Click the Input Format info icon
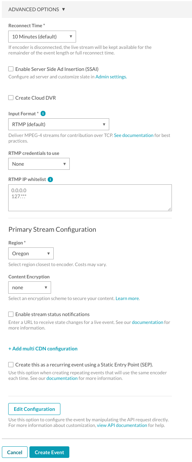Image resolution: width=192 pixels, height=462 pixels. pos(43,113)
